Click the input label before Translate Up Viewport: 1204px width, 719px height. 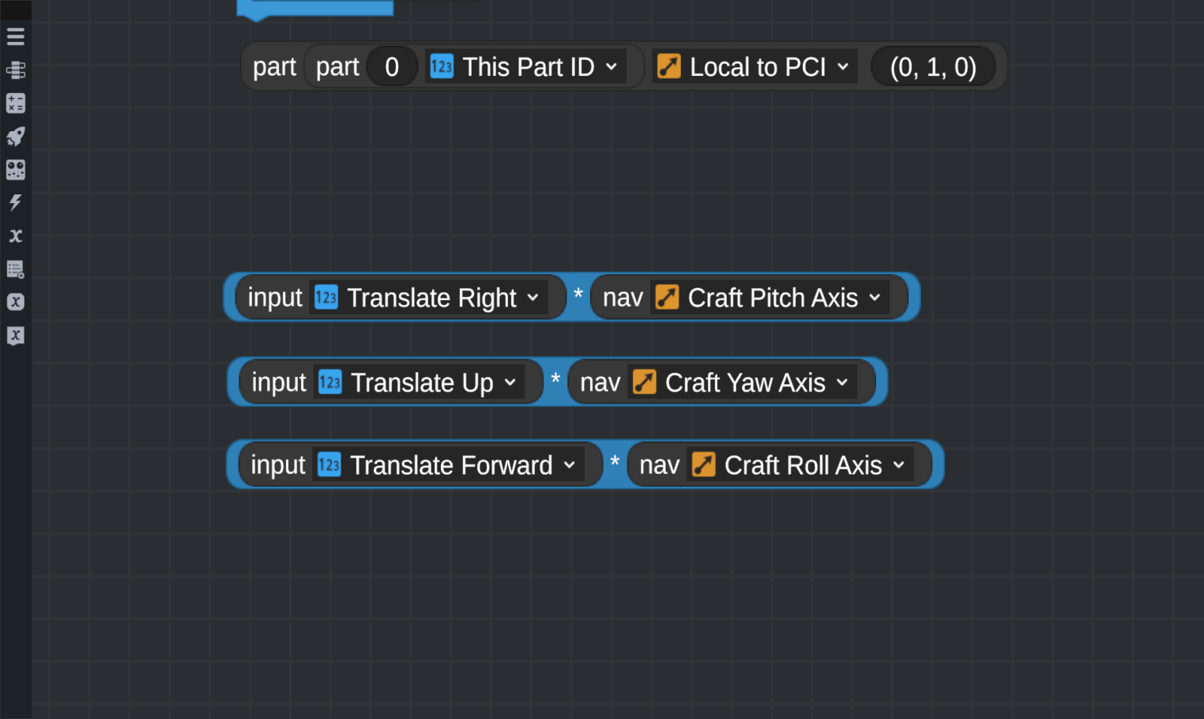point(279,383)
